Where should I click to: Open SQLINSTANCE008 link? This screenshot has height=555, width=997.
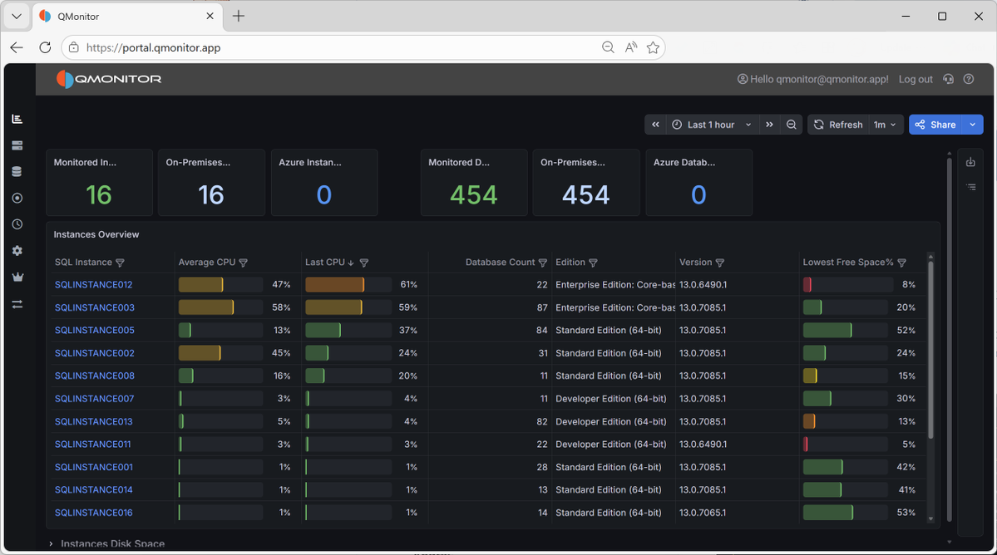pos(95,376)
